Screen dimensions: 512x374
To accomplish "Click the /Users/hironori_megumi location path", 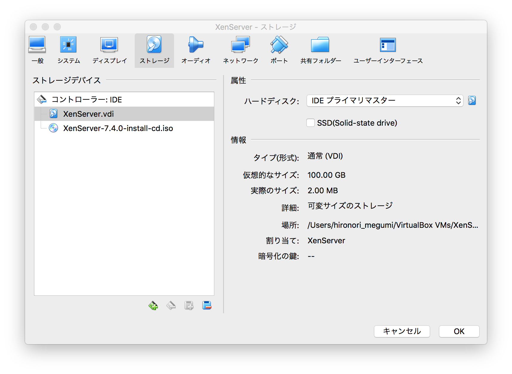I will (x=393, y=225).
